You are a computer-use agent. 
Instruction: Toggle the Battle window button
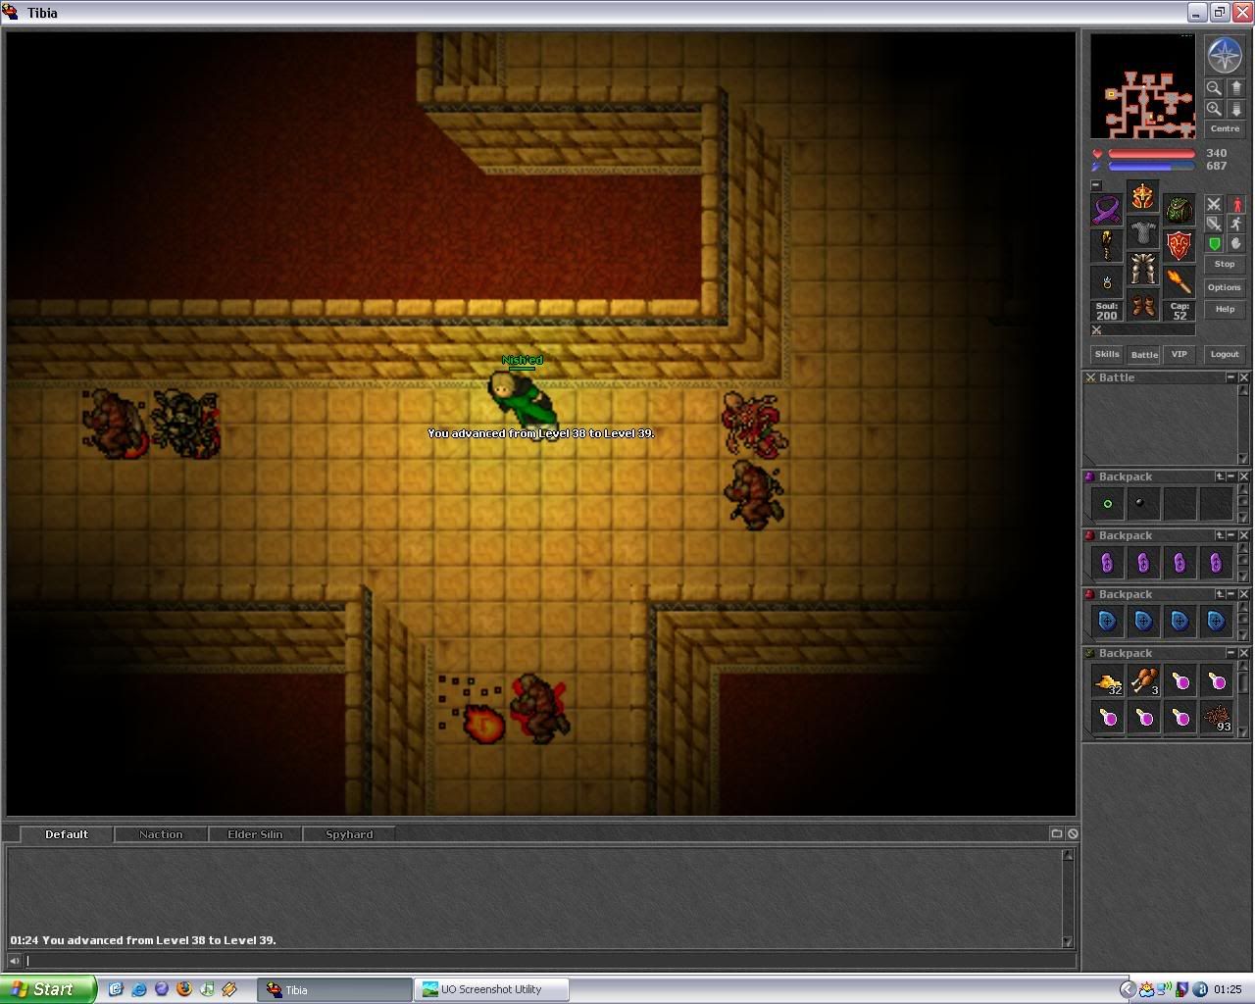point(1143,355)
